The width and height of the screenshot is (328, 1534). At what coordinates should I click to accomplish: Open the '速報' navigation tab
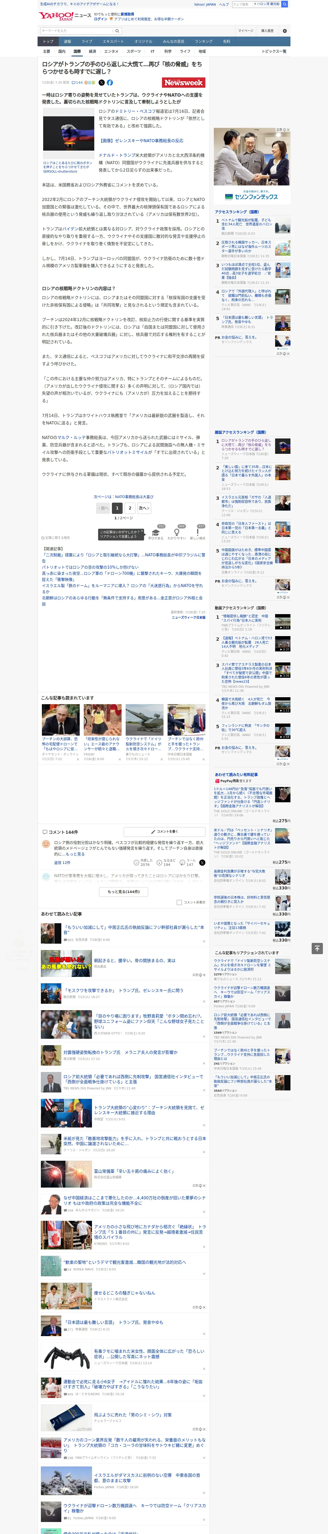click(x=67, y=42)
